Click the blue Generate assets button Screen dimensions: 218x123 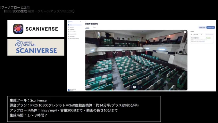pos(211,27)
